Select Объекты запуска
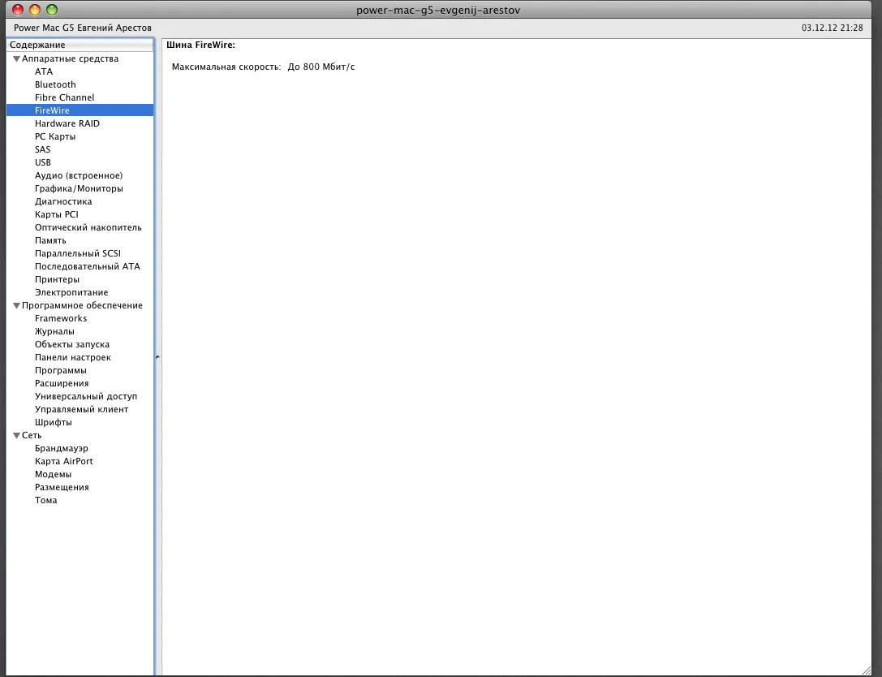This screenshot has height=677, width=882. [x=72, y=344]
